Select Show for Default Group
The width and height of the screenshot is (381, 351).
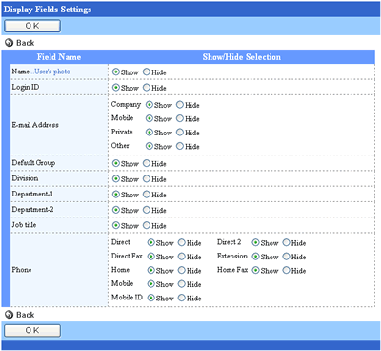click(116, 163)
